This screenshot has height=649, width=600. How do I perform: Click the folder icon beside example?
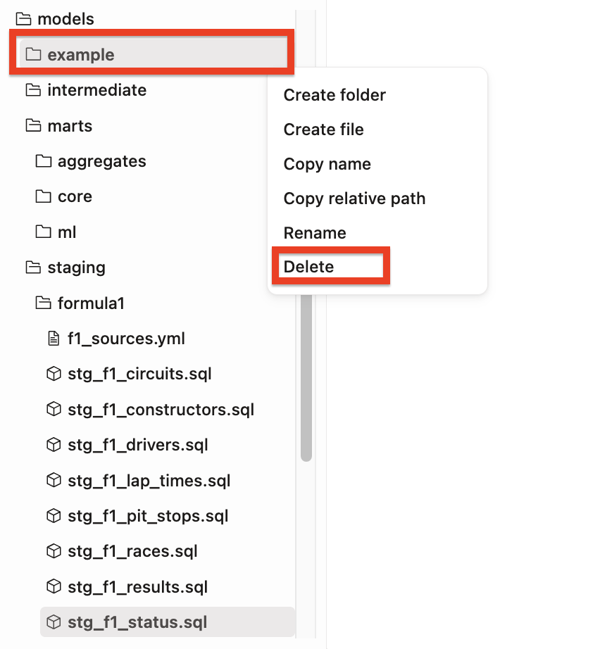[34, 54]
